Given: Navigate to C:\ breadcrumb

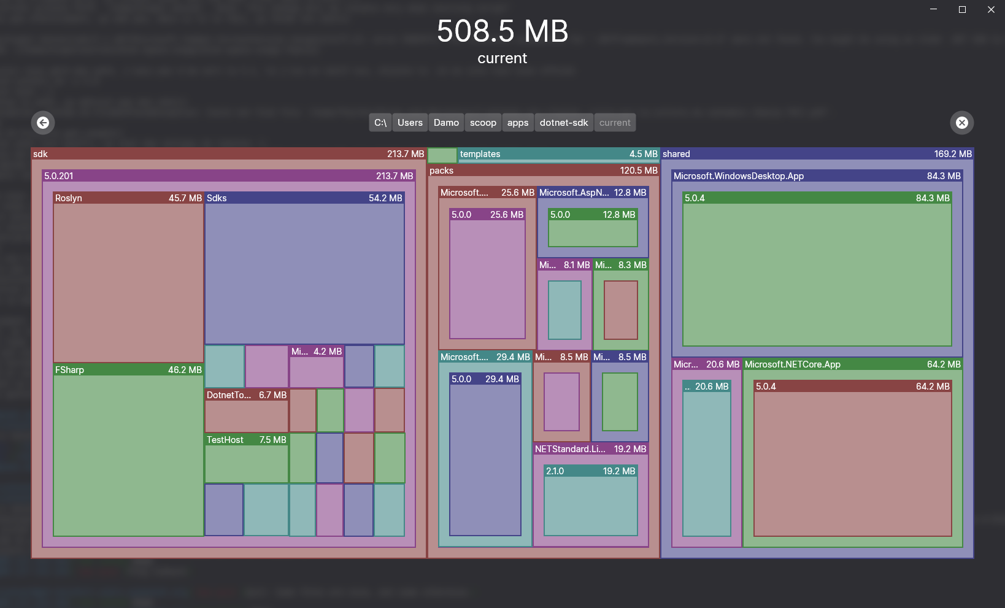Looking at the screenshot, I should (380, 123).
